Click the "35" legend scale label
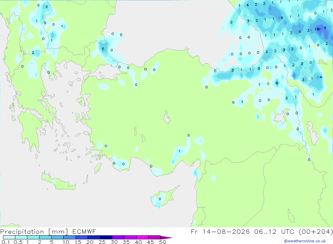This screenshot has width=333, height=244. click(126, 242)
